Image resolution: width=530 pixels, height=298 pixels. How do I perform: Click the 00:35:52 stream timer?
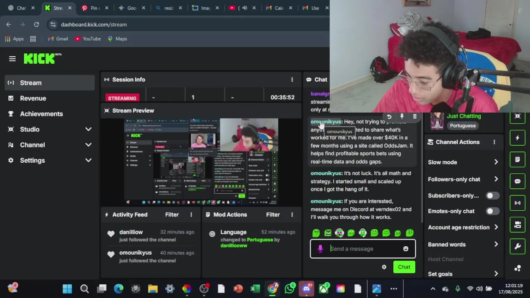click(282, 97)
